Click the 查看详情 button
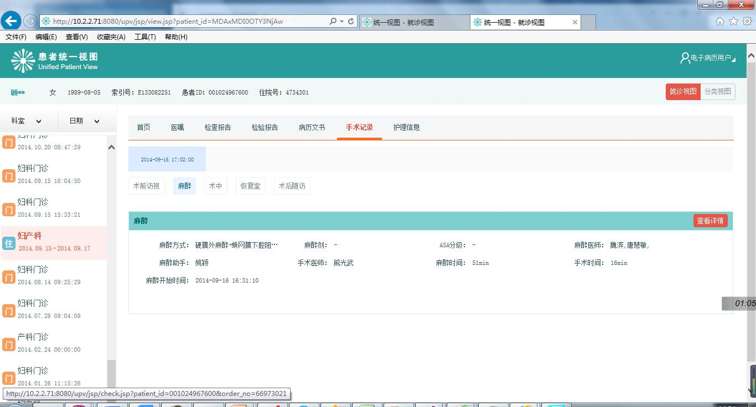 pos(710,221)
